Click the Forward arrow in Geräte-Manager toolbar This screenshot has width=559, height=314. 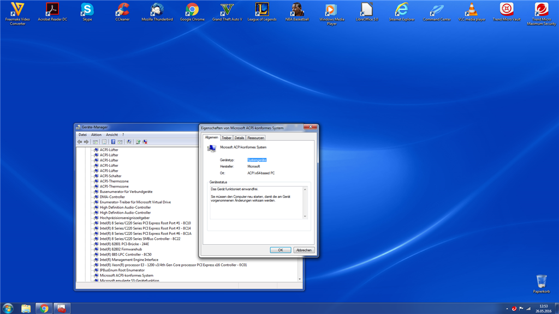click(x=86, y=142)
